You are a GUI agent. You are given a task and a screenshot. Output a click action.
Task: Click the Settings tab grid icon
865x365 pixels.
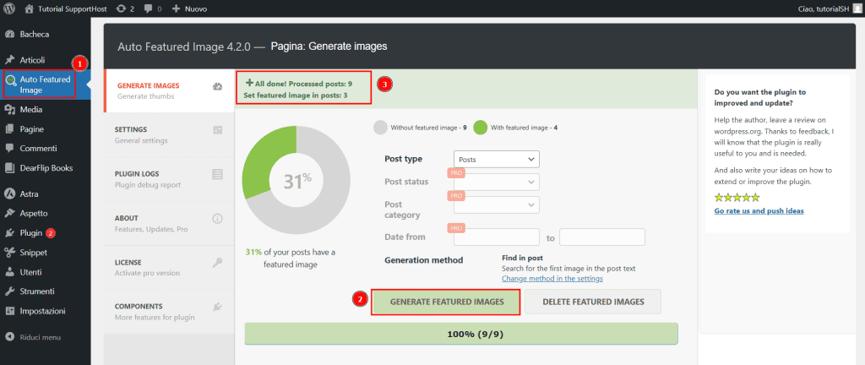217,130
